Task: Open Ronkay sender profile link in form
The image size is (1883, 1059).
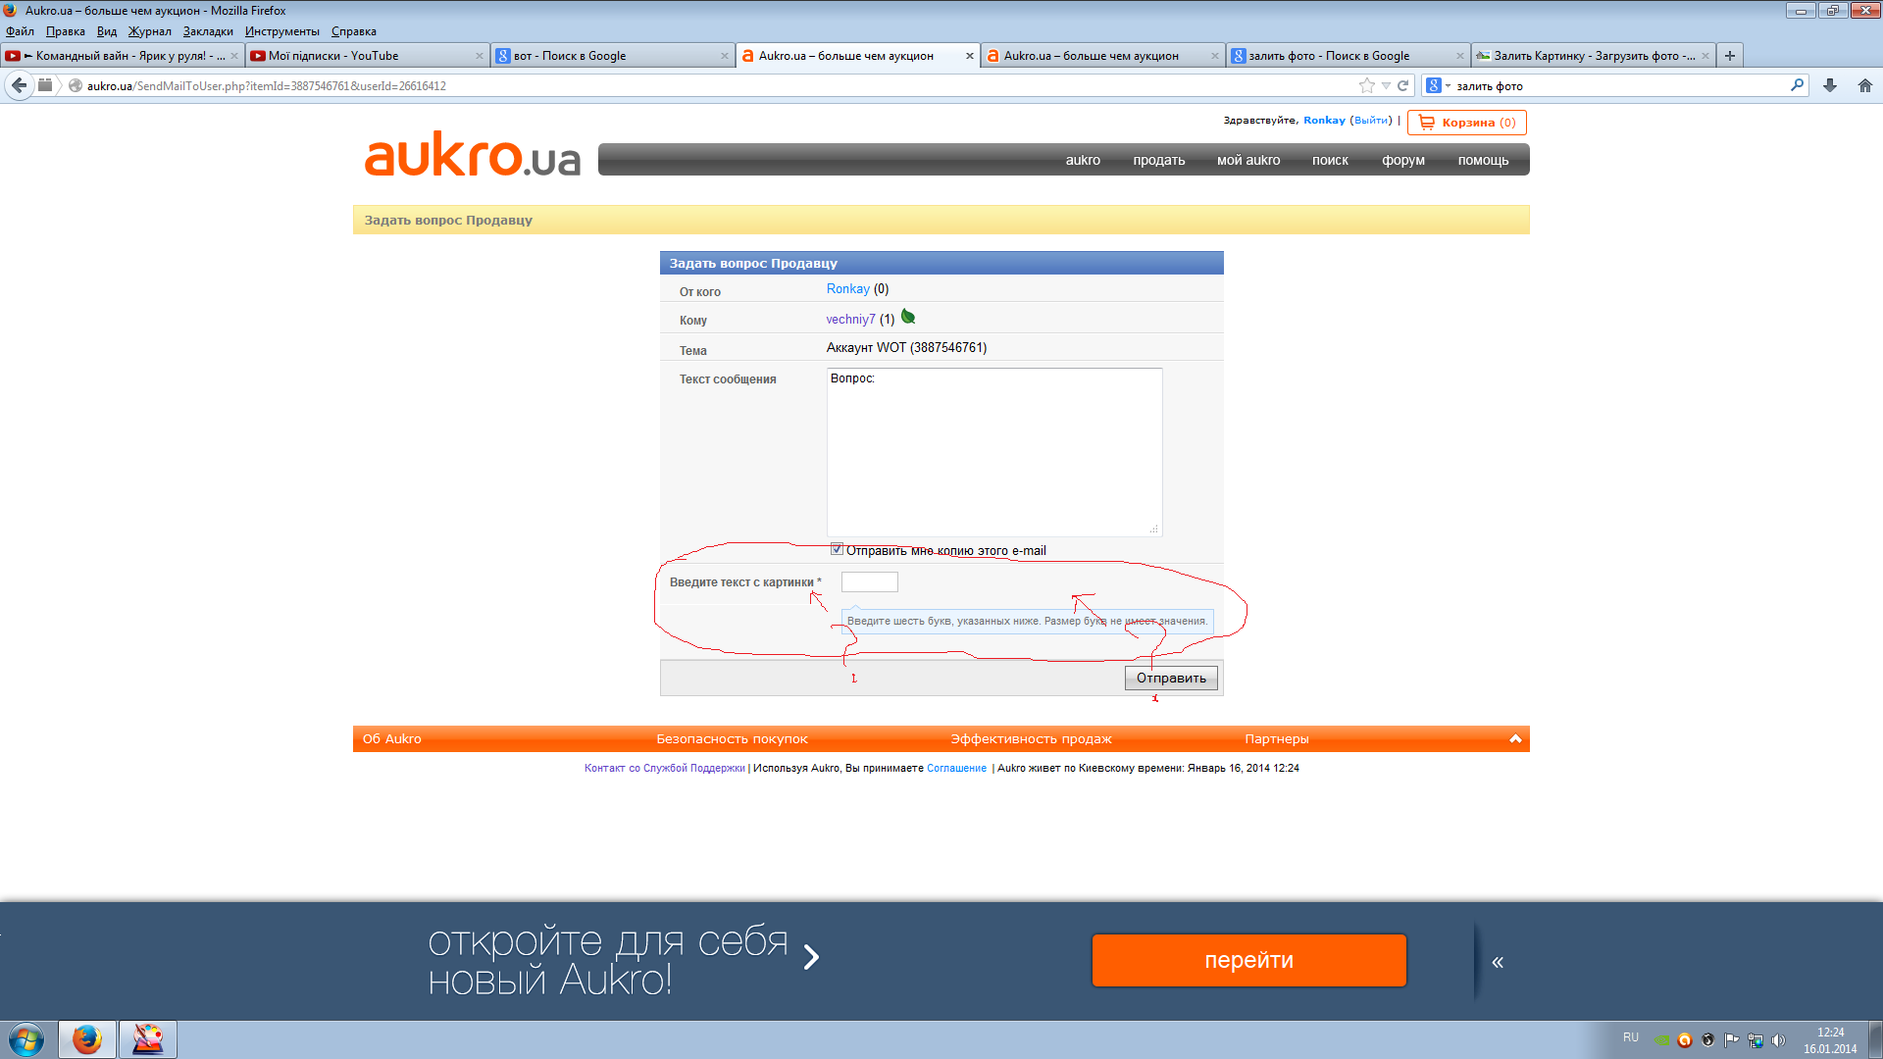Action: [x=847, y=289]
